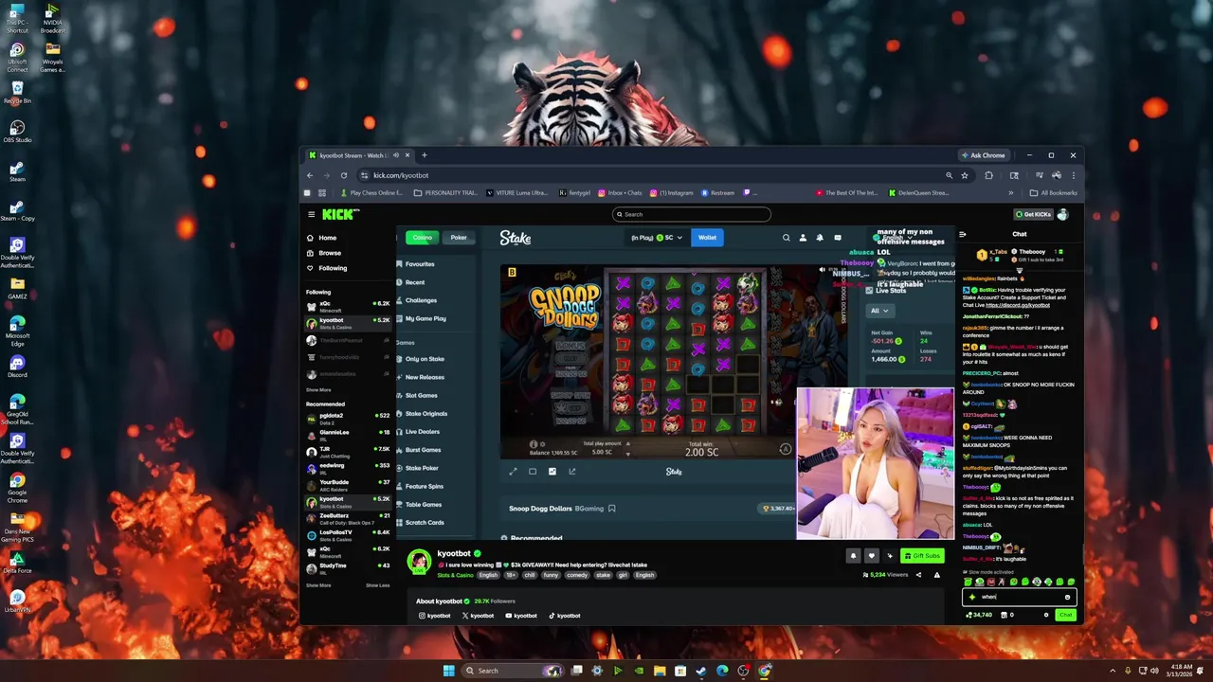This screenshot has width=1213, height=682.
Task: Open PERSONALITY TRAI... bookmark folder
Action: 446,193
